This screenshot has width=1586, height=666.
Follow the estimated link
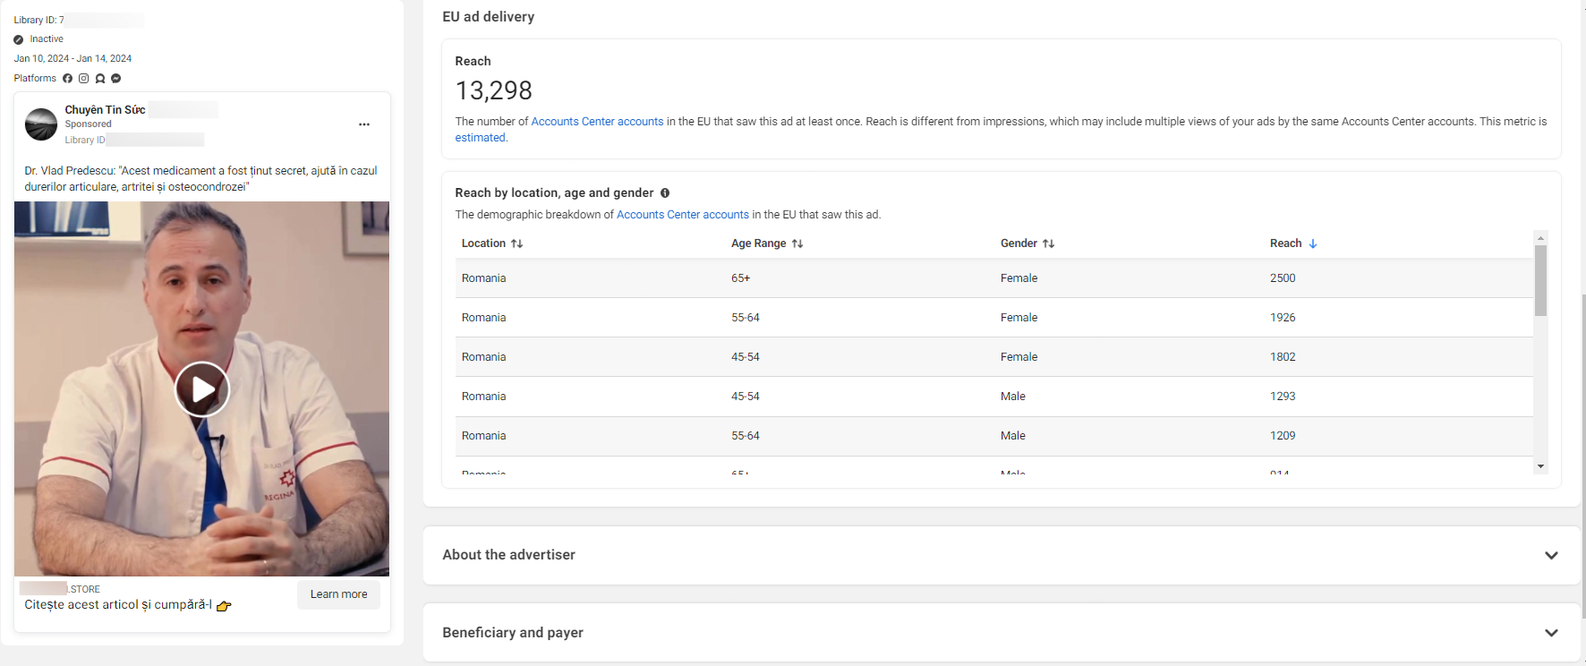pos(480,138)
